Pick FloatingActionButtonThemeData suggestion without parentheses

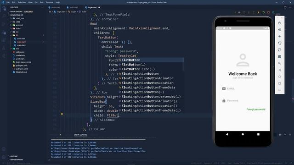point(151,88)
